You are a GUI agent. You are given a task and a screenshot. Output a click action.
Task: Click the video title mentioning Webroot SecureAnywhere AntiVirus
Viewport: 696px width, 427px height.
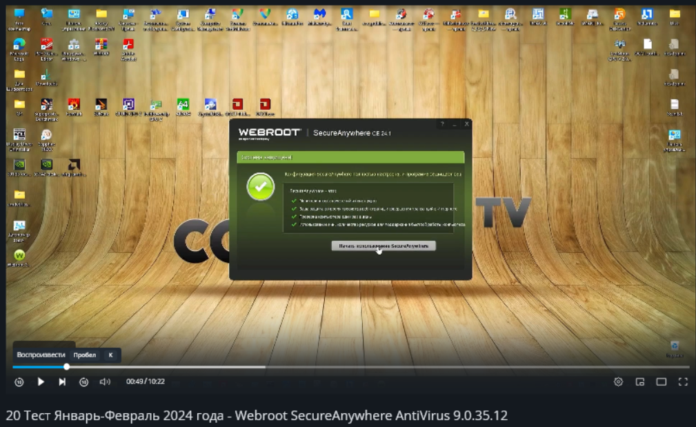click(x=257, y=415)
